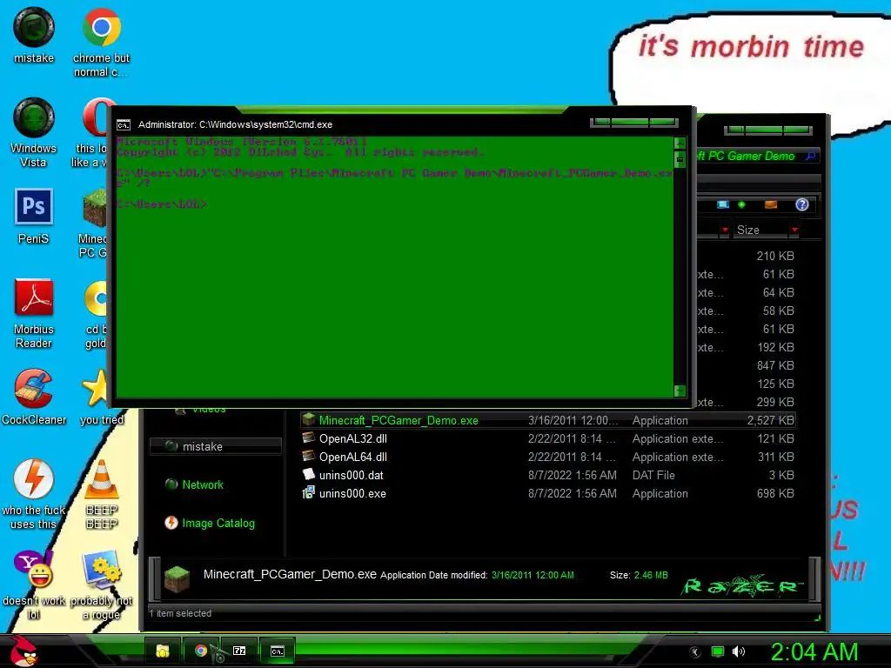Image resolution: width=891 pixels, height=668 pixels.
Task: Open the orange lightning bolt desktop shortcut
Action: coord(34,494)
